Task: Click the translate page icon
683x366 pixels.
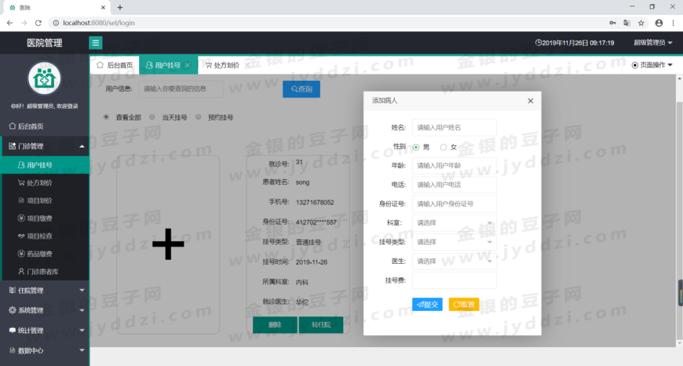Action: tap(627, 23)
